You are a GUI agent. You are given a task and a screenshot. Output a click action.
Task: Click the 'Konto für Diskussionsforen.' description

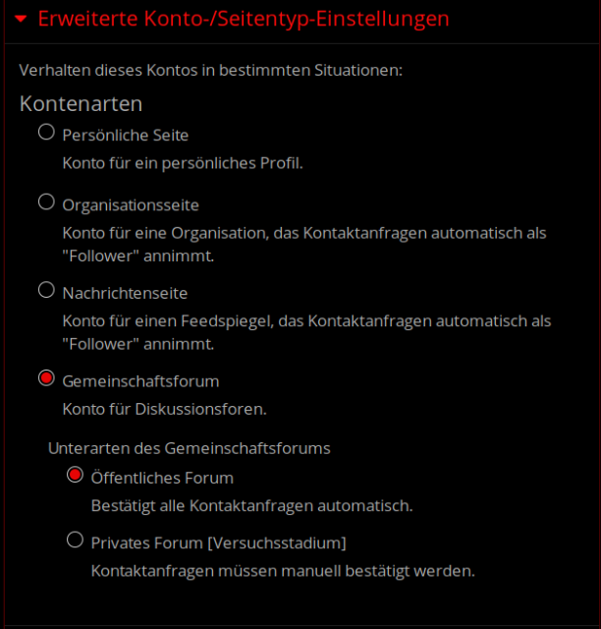pyautogui.click(x=165, y=408)
